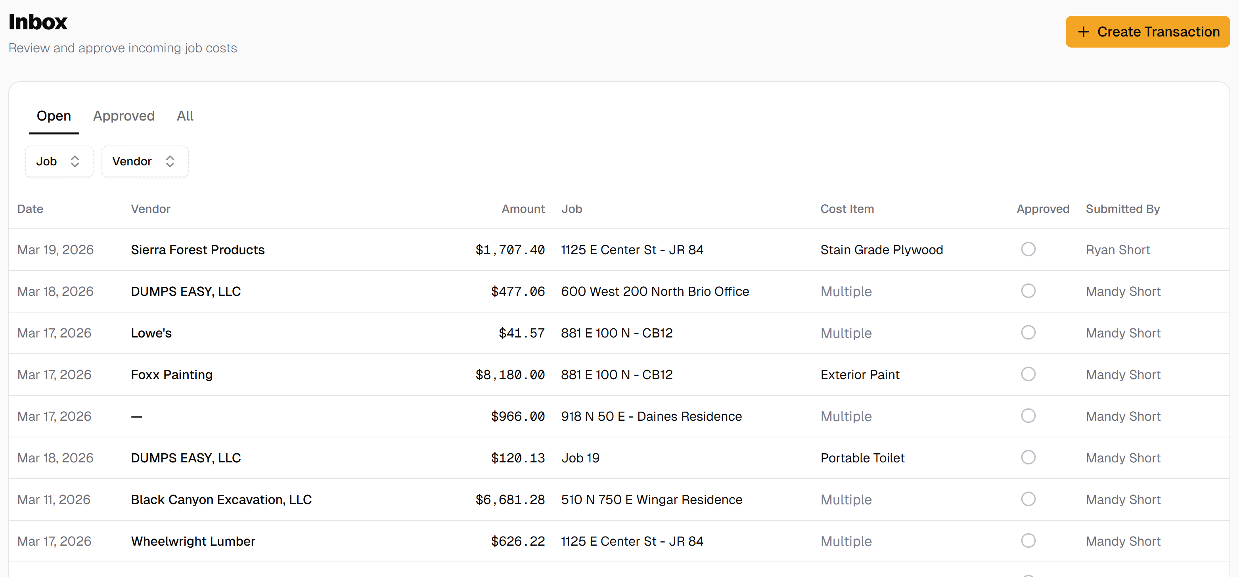Click the Job filter chevron icon
Viewport: 1239px width, 577px height.
tap(75, 161)
